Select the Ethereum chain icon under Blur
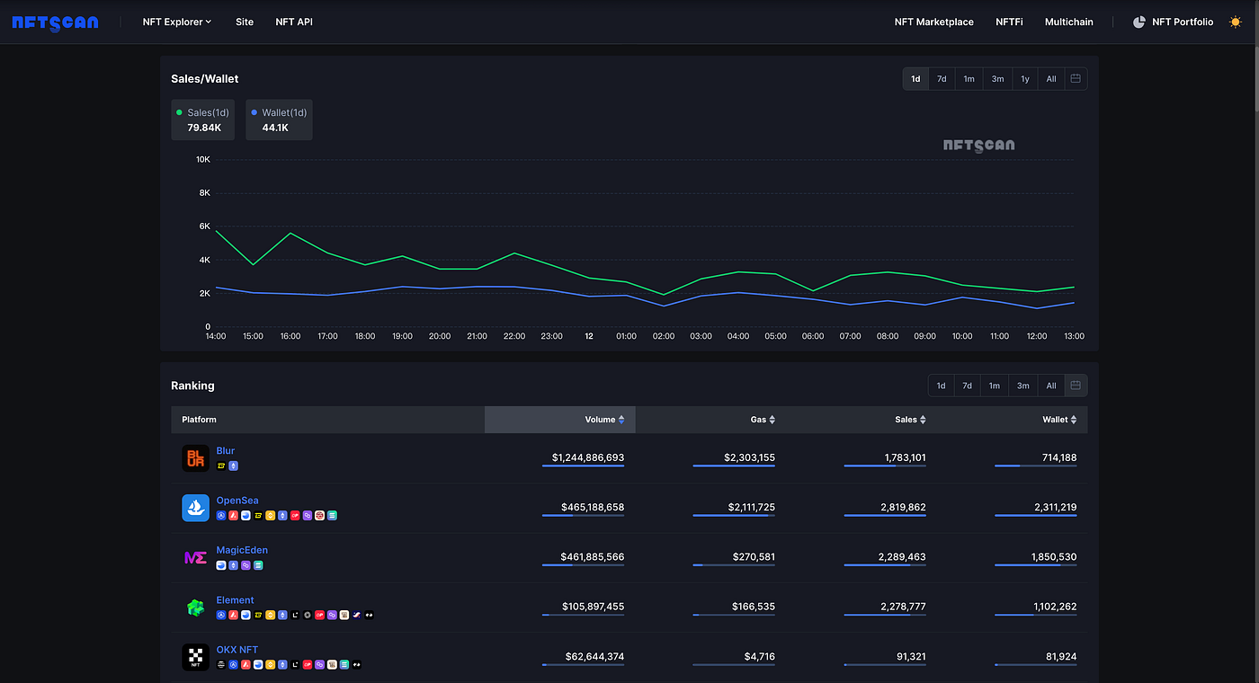This screenshot has height=683, width=1259. pos(233,466)
